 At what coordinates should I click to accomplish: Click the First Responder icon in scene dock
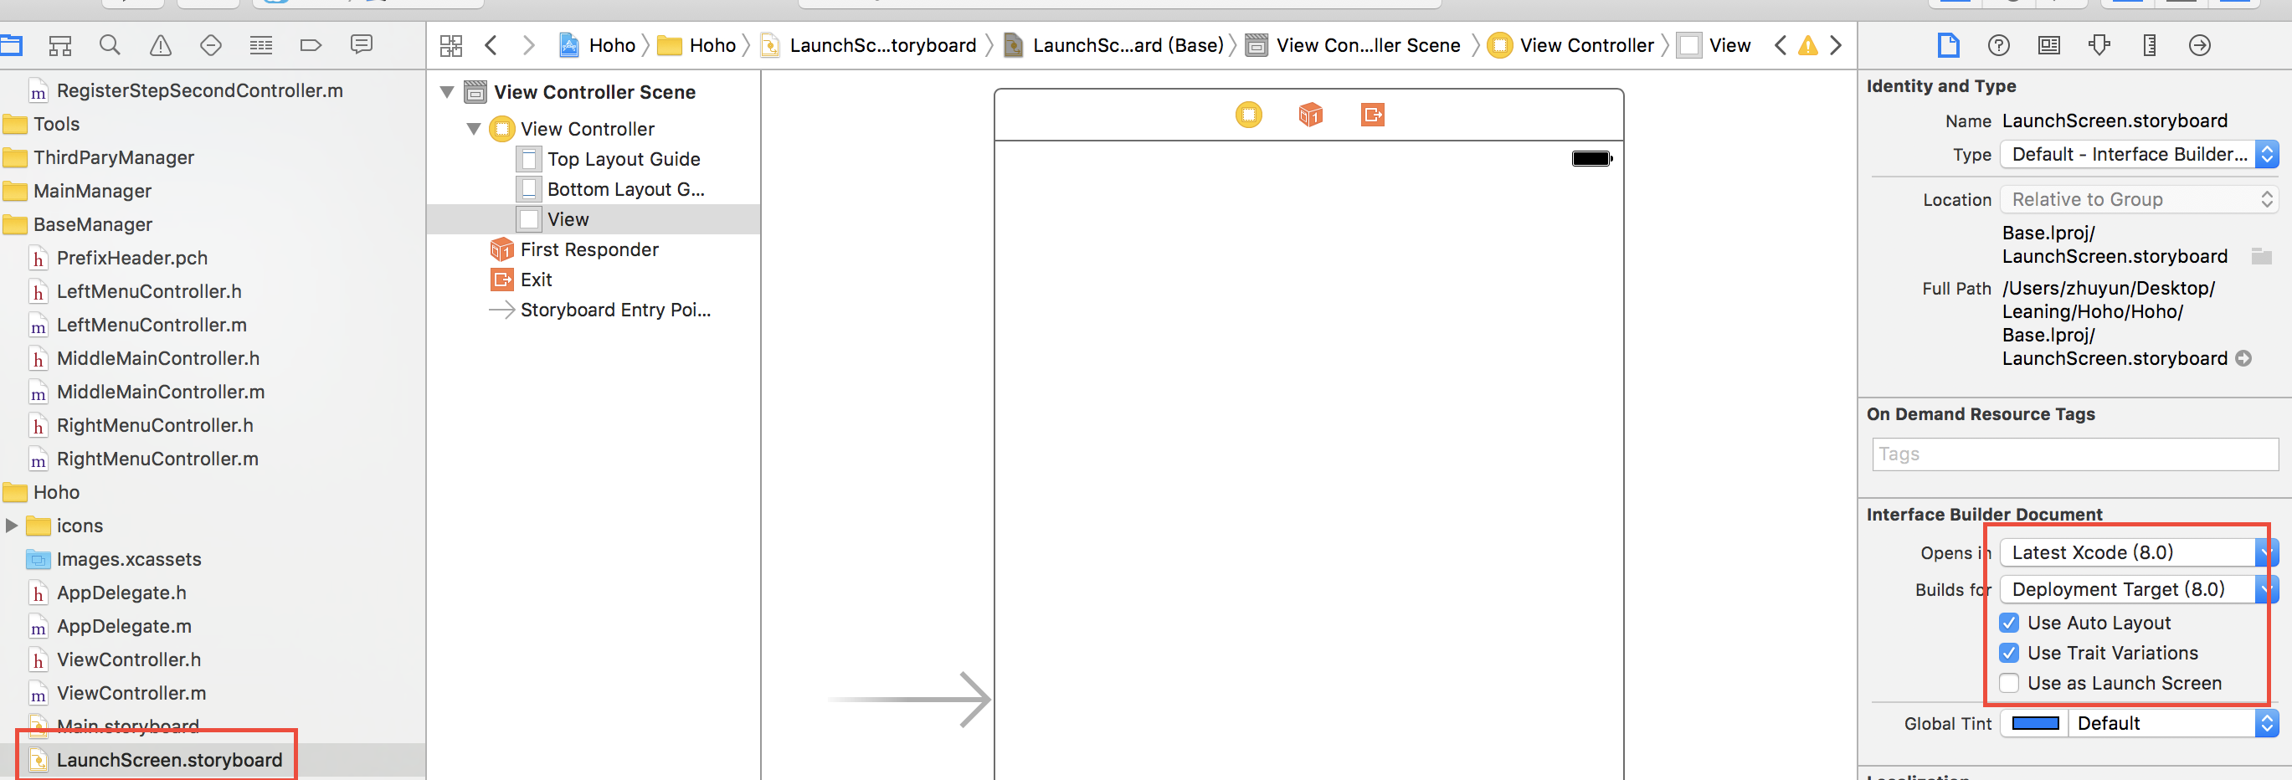pyautogui.click(x=1310, y=115)
